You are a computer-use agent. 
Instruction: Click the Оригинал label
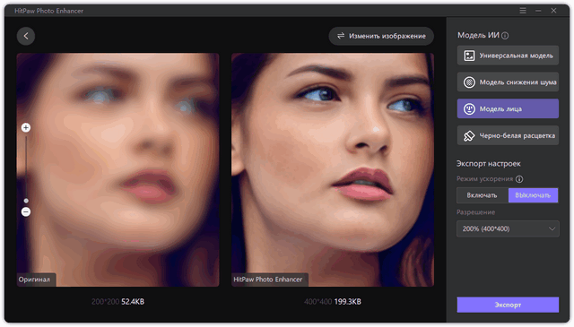[x=34, y=280]
